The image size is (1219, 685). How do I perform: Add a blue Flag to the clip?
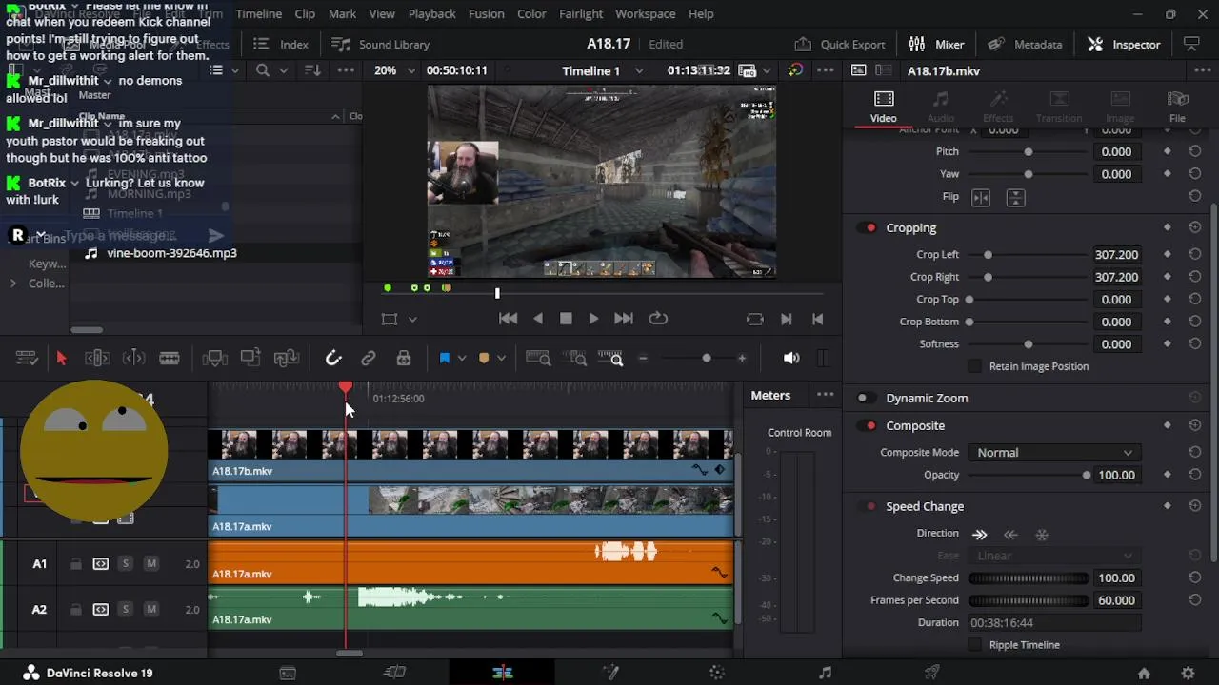click(x=444, y=359)
